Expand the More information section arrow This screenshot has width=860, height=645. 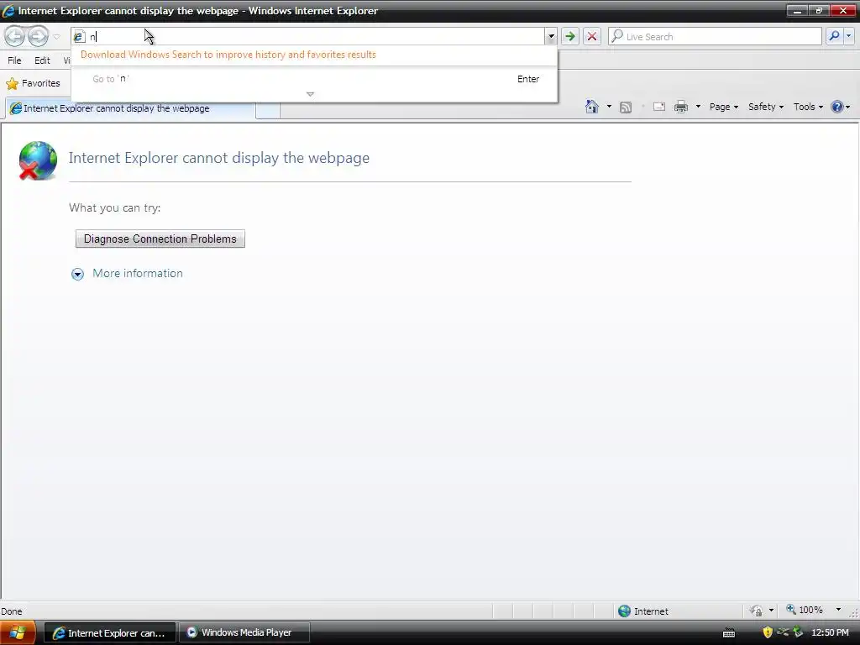[78, 275]
